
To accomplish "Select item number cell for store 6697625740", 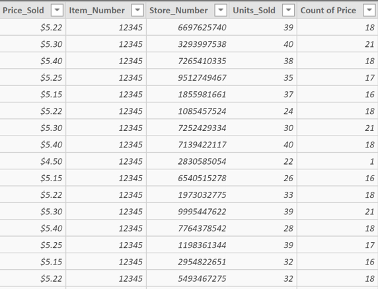I will click(x=106, y=27).
